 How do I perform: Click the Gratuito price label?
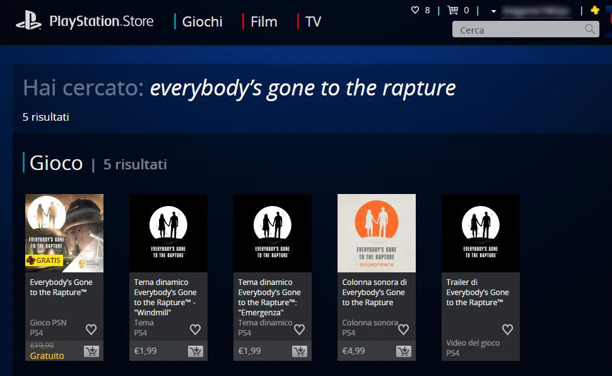47,356
